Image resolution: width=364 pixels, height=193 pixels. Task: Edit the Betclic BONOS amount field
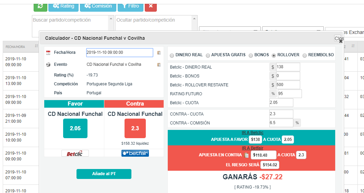coord(288,76)
